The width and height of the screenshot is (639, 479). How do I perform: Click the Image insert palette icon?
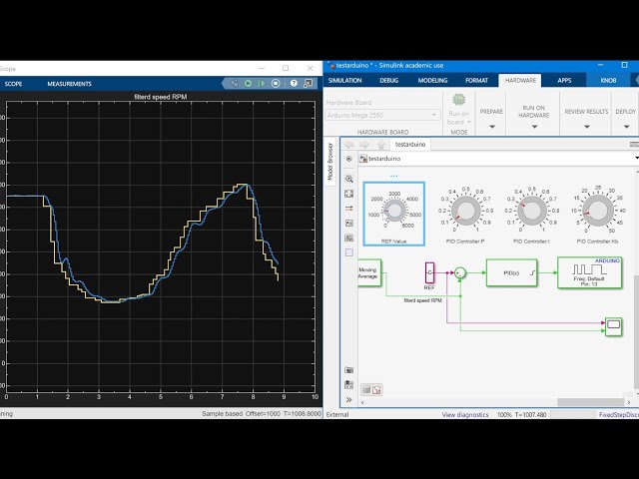(348, 238)
